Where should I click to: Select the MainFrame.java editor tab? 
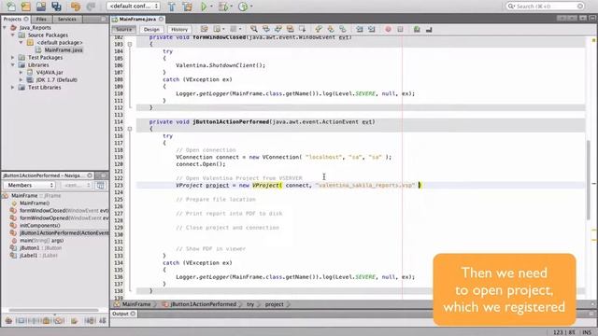[x=137, y=19]
